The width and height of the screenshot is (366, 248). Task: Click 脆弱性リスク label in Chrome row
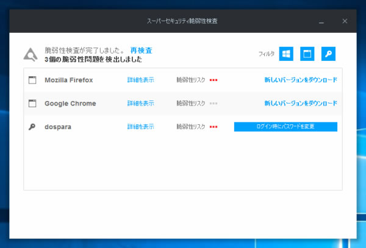191,103
